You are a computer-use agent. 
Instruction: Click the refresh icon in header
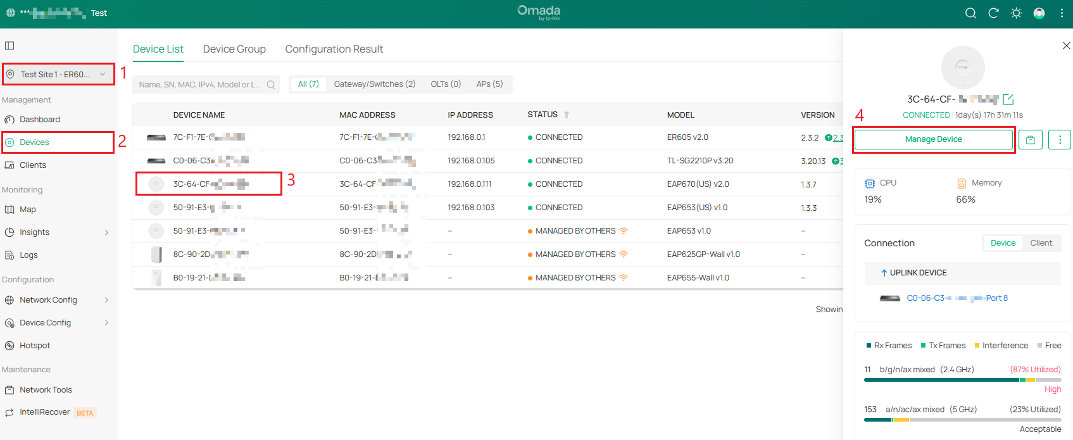[994, 13]
